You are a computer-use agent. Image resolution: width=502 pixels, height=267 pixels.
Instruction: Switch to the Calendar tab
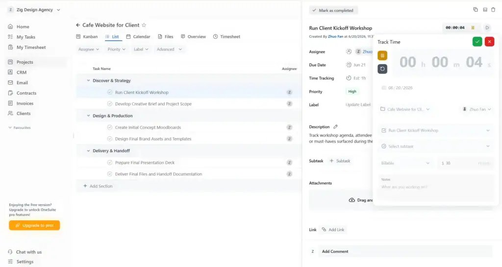coord(138,37)
